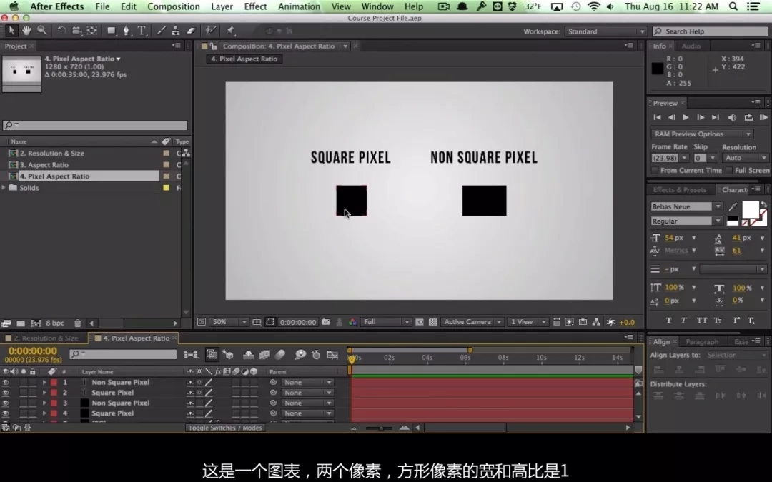Click the Project panel search field
This screenshot has width=772, height=482.
point(94,125)
